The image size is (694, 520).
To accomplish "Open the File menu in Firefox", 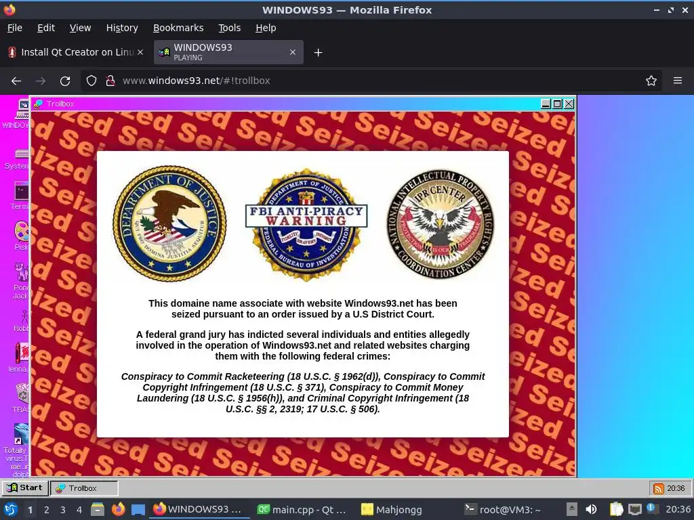I will click(x=15, y=28).
